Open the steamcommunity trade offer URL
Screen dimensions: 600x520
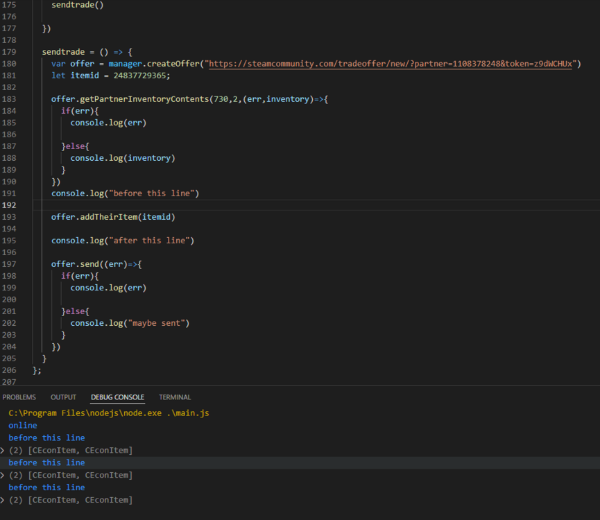[391, 64]
